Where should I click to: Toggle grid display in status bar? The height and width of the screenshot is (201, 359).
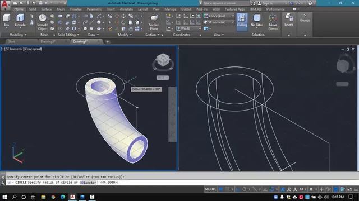pos(220,189)
